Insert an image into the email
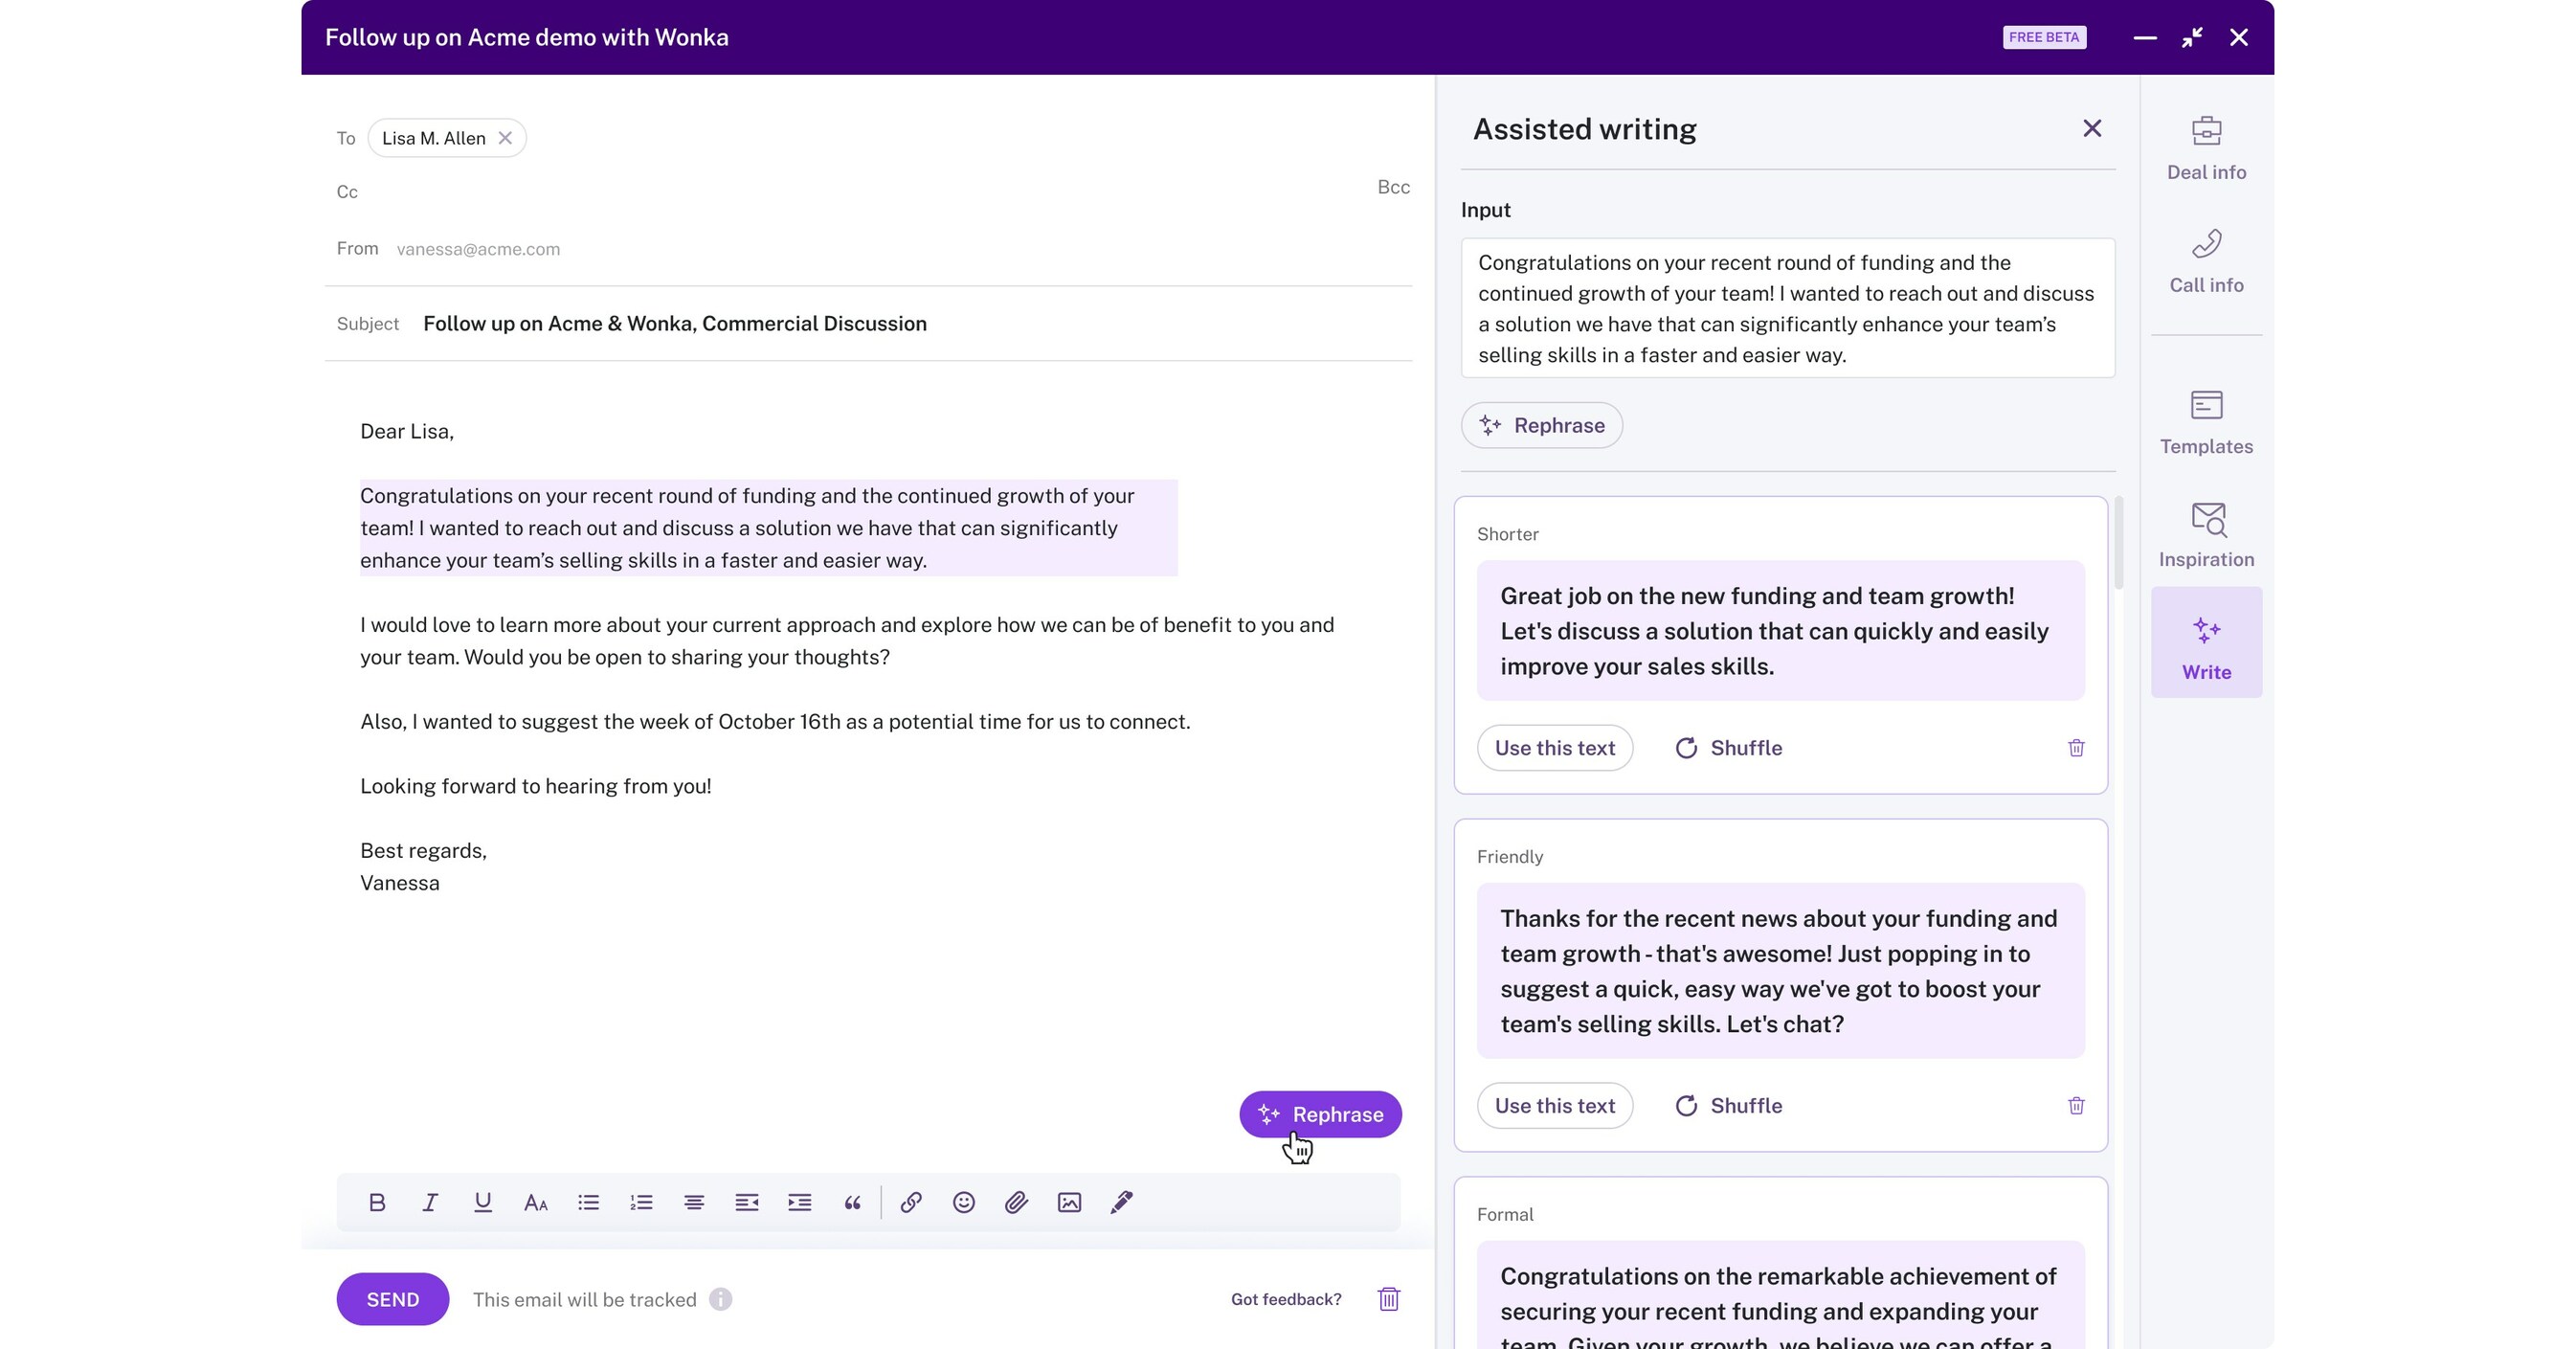 coord(1070,1202)
